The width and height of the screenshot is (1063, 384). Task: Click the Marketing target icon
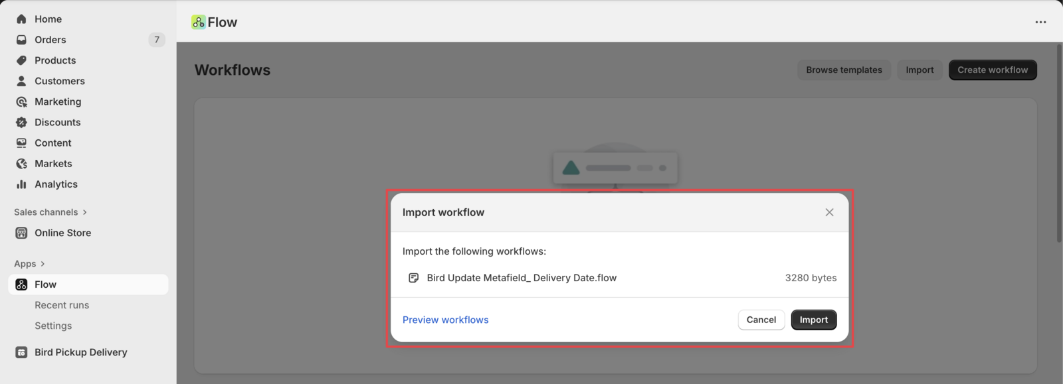21,101
